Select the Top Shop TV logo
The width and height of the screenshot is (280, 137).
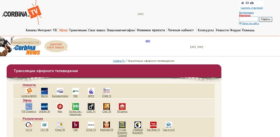pyautogui.click(x=153, y=125)
